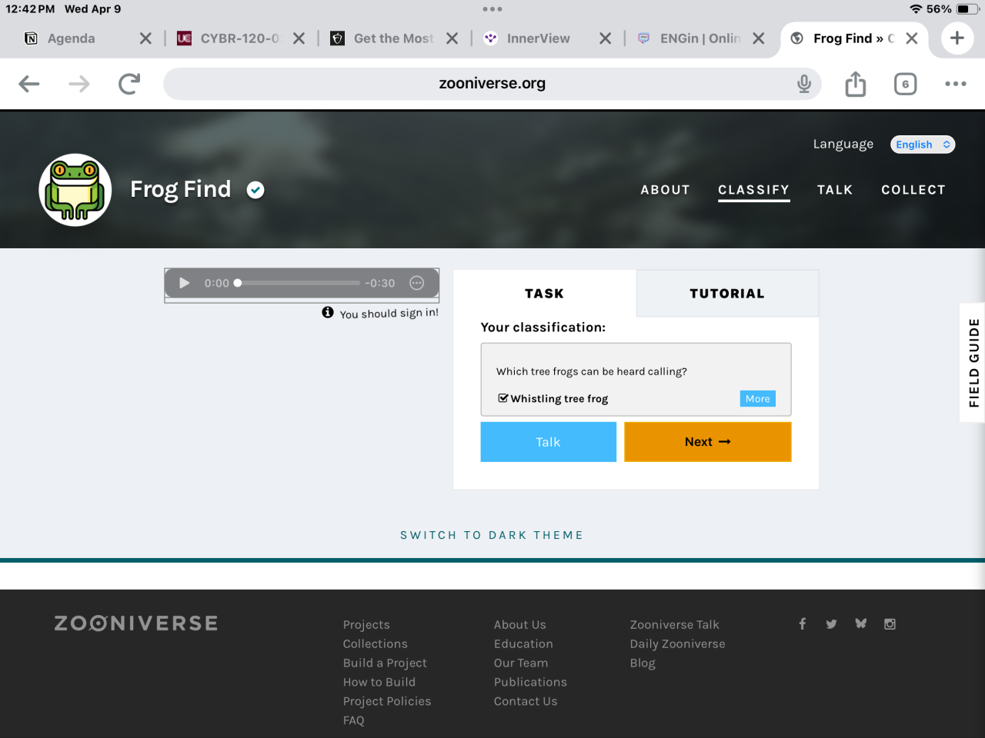The height and width of the screenshot is (738, 985).
Task: Click the audio progress slider track
Action: pyautogui.click(x=299, y=283)
